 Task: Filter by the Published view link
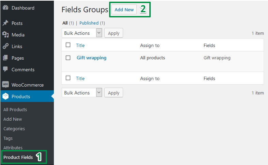pyautogui.click(x=89, y=23)
